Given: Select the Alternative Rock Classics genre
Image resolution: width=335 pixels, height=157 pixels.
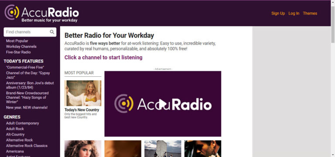Looking at the screenshot, I should point(27,146).
